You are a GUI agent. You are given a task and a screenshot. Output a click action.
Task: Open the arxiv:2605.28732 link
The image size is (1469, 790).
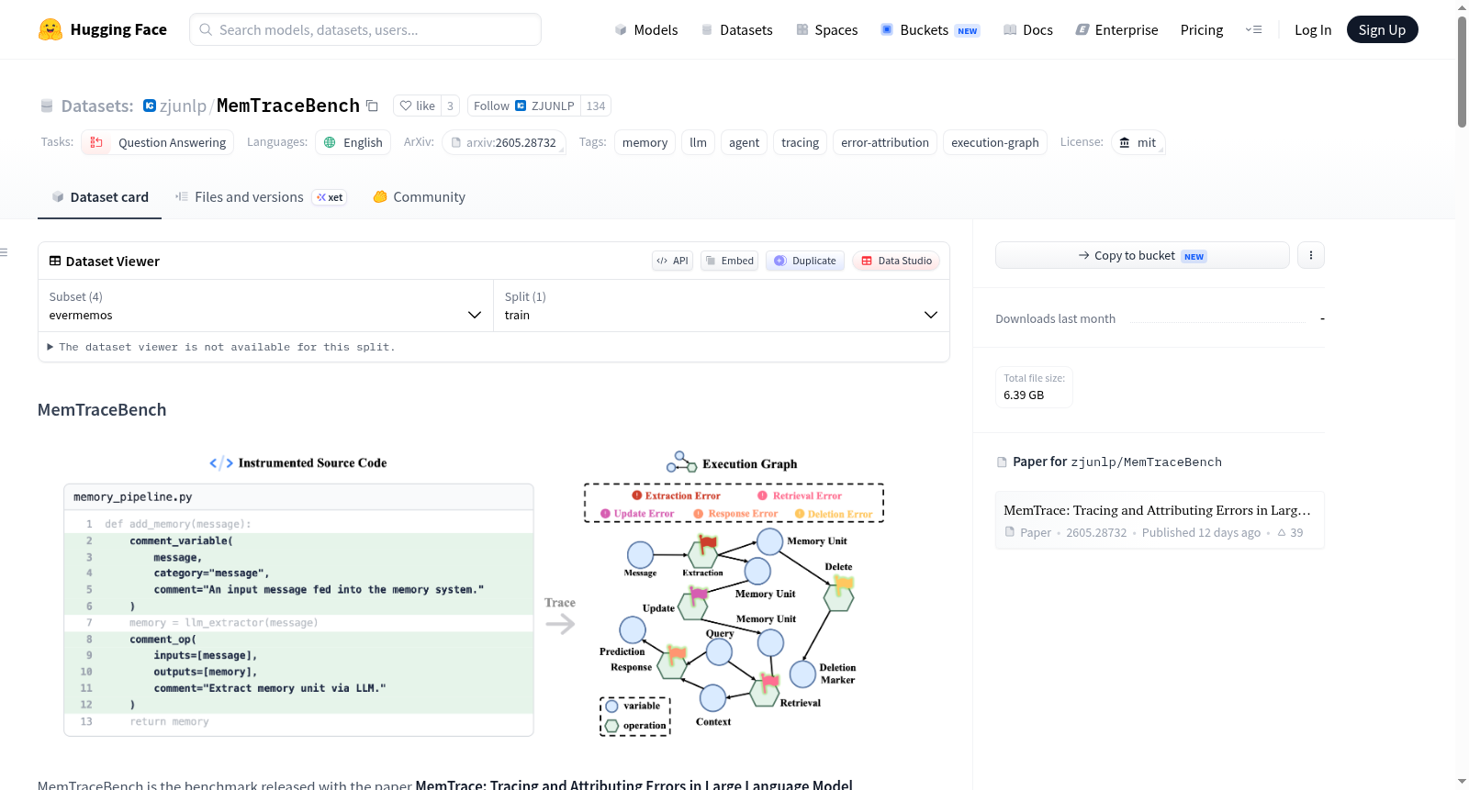pos(503,142)
